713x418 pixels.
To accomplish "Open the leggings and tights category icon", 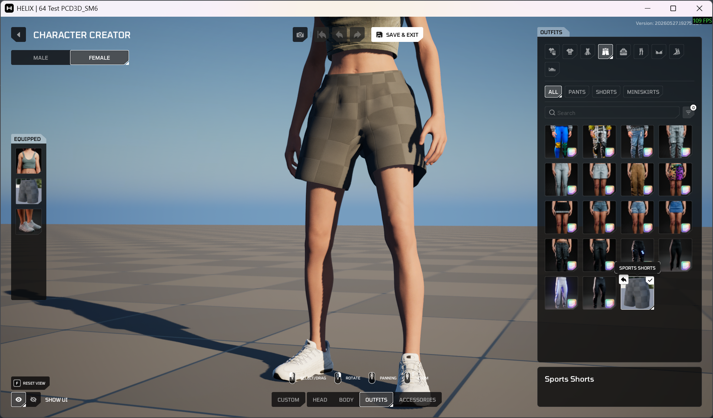I will [x=641, y=52].
